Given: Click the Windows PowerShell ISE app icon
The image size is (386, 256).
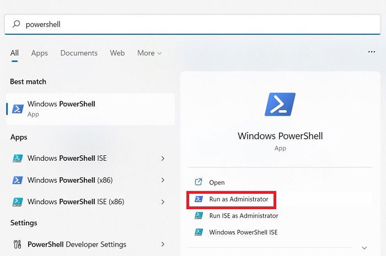Looking at the screenshot, I should (18, 159).
